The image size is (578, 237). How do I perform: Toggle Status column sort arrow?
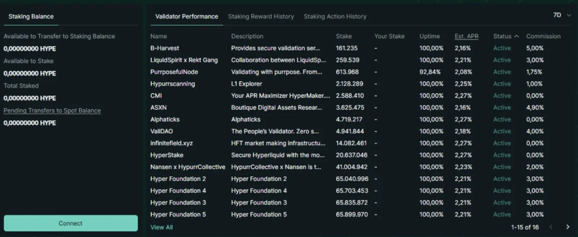click(x=517, y=36)
